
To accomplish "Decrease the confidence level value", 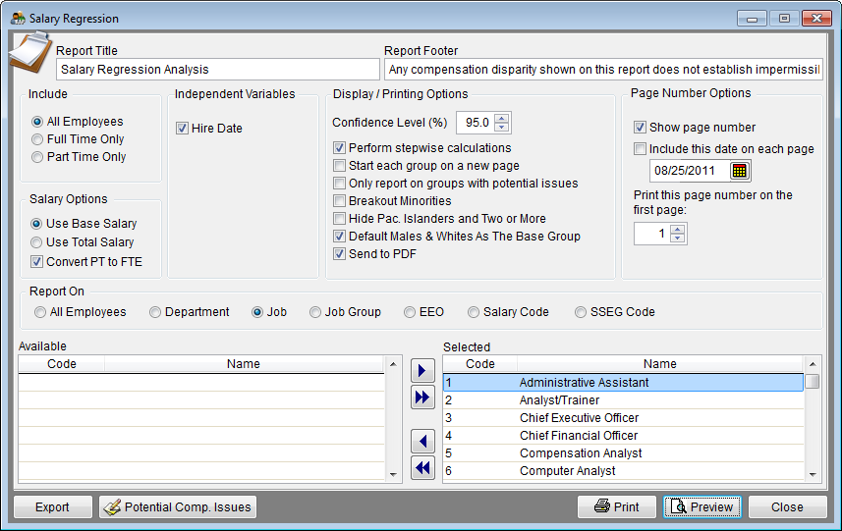I will coord(501,128).
